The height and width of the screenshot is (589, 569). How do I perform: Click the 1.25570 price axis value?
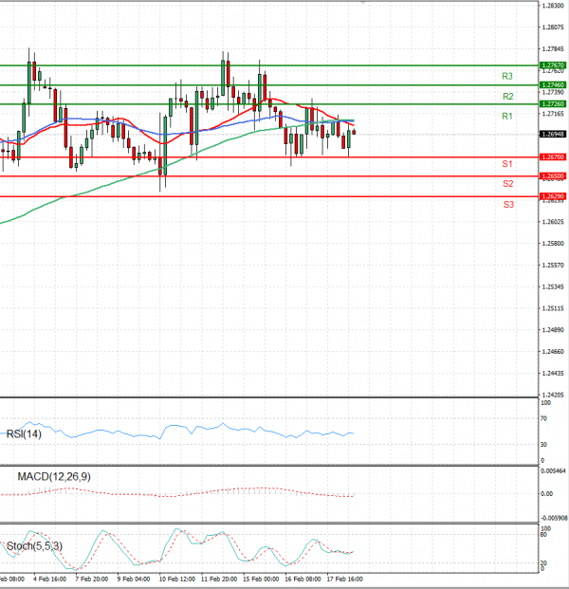click(x=553, y=266)
